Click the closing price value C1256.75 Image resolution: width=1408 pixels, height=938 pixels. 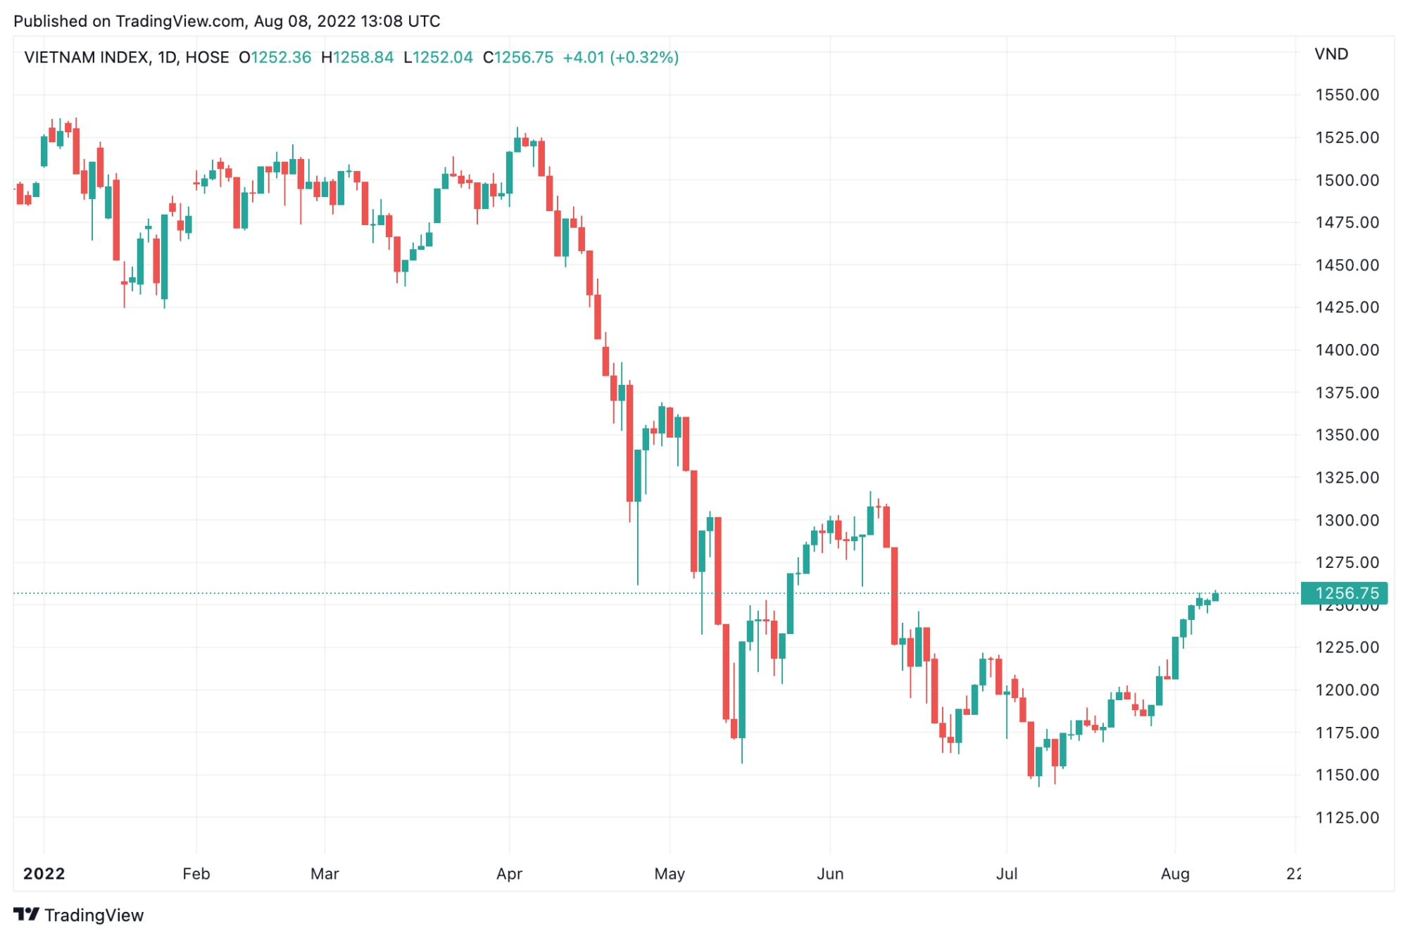pos(518,58)
